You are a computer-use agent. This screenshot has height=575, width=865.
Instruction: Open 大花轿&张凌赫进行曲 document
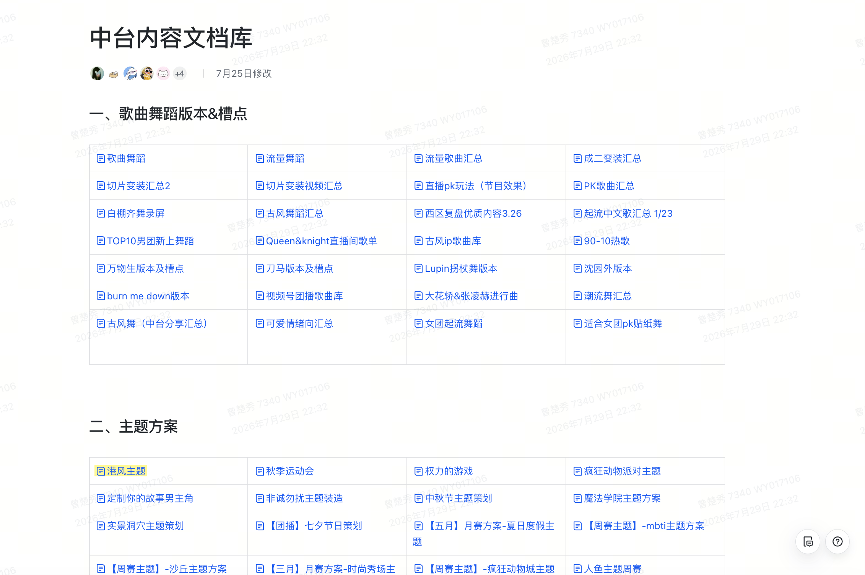coord(467,296)
